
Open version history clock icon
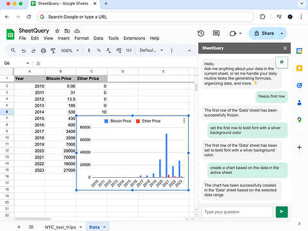coord(201,33)
